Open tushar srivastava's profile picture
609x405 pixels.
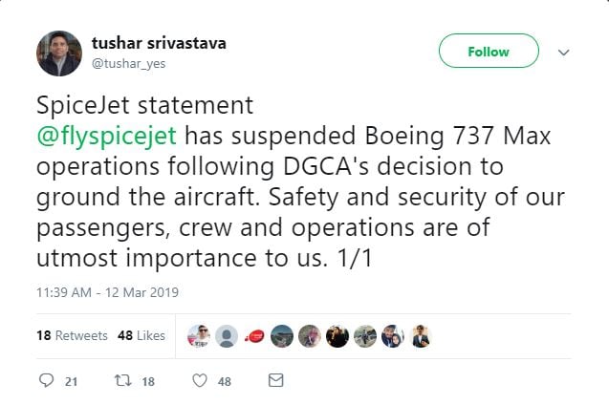point(59,53)
